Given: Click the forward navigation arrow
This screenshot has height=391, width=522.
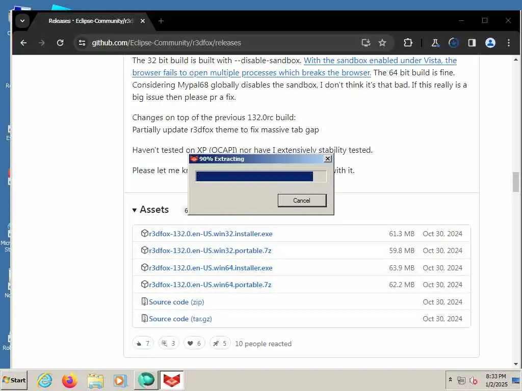Looking at the screenshot, I should 42,43.
